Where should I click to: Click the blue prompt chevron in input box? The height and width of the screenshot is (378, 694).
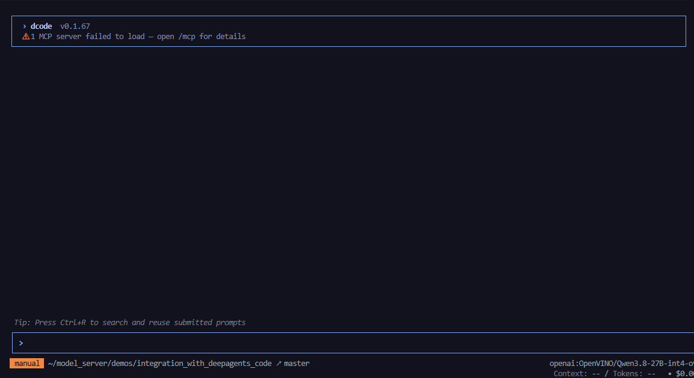[x=21, y=343]
